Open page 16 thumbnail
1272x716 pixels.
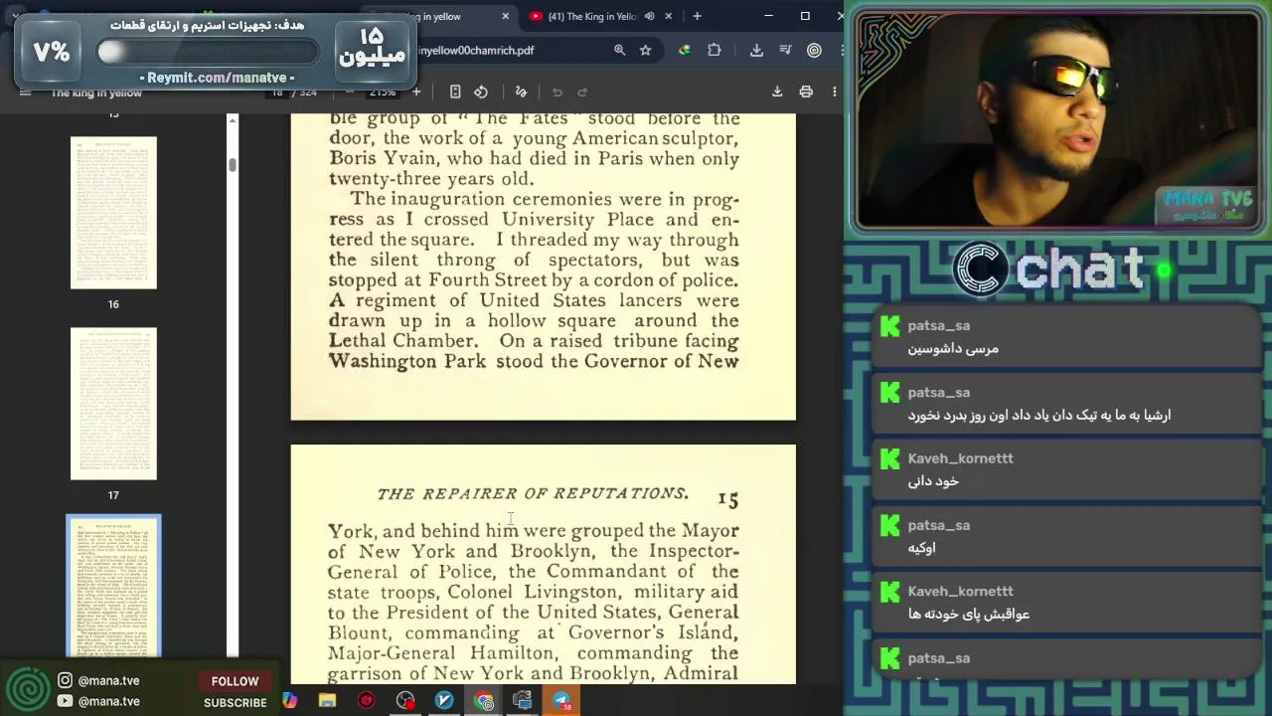(113, 213)
